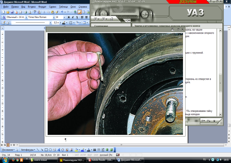
Task: Open the line style dropdown
Action: click(x=50, y=23)
